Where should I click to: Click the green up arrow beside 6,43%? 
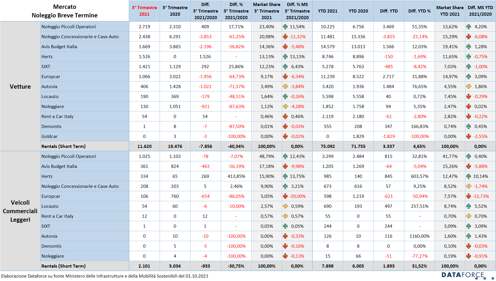coord(285,67)
